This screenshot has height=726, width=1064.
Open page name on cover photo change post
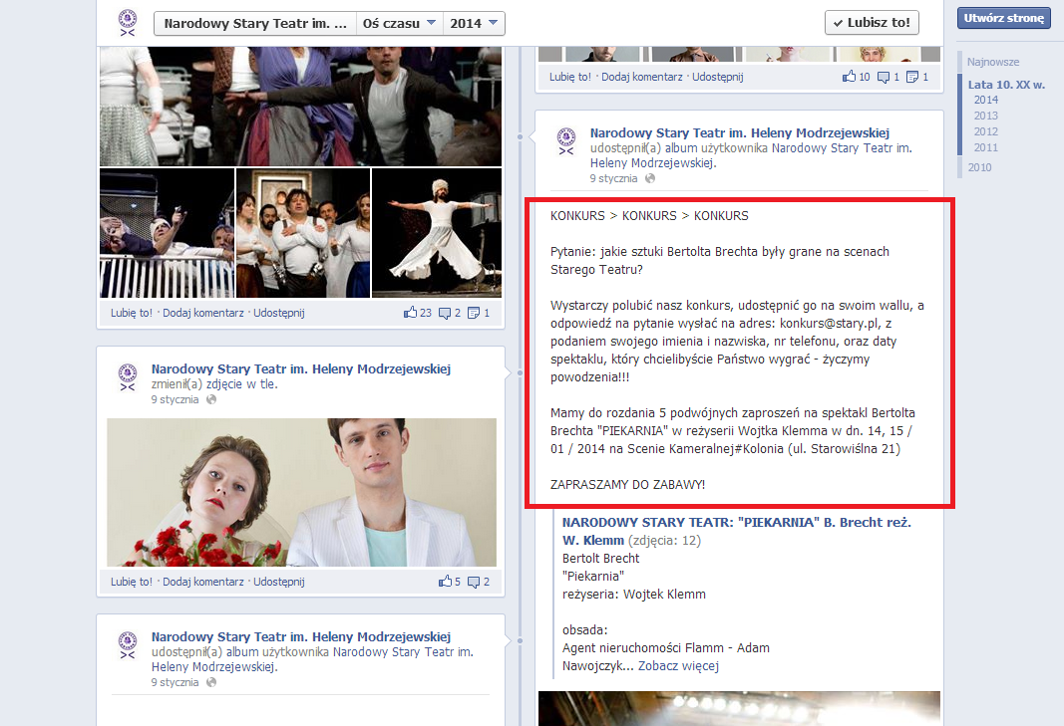click(x=300, y=369)
